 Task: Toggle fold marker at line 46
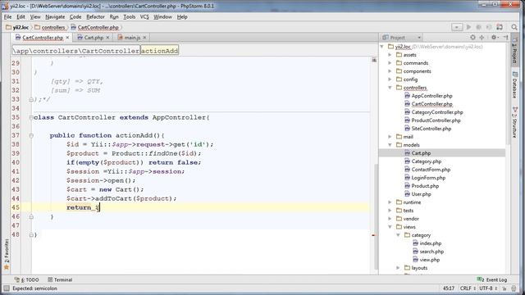[31, 216]
